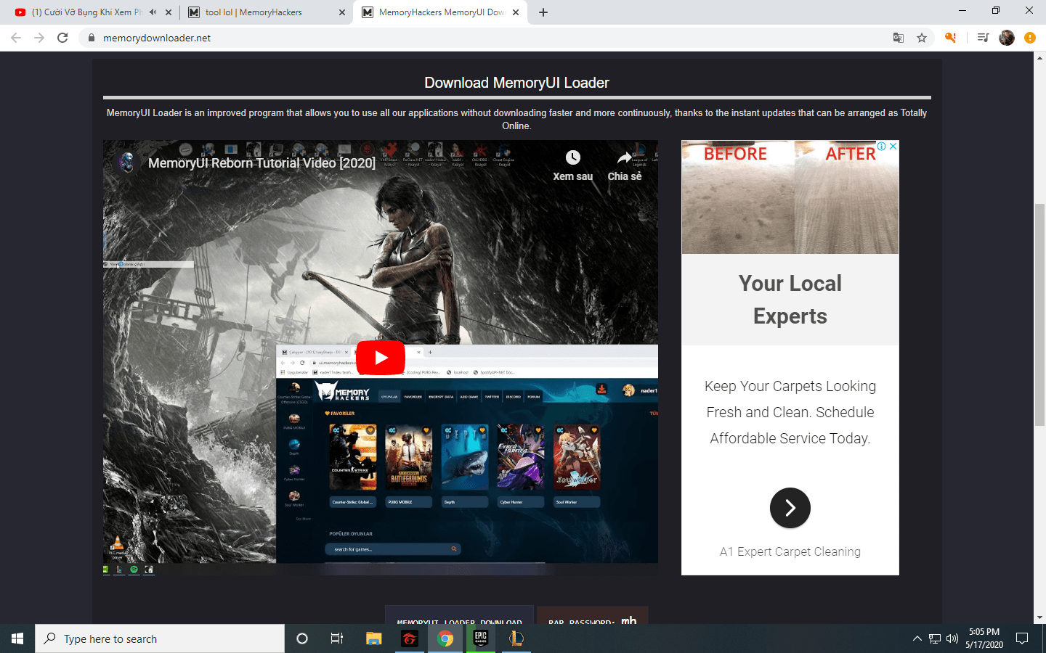Open the network status tray icon
Viewport: 1046px width, 653px height.
tap(935, 638)
